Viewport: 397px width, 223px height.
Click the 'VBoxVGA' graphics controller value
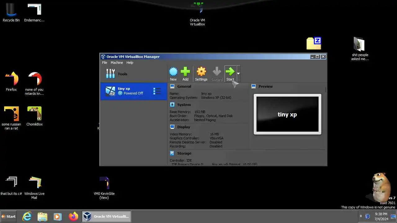coord(216,138)
